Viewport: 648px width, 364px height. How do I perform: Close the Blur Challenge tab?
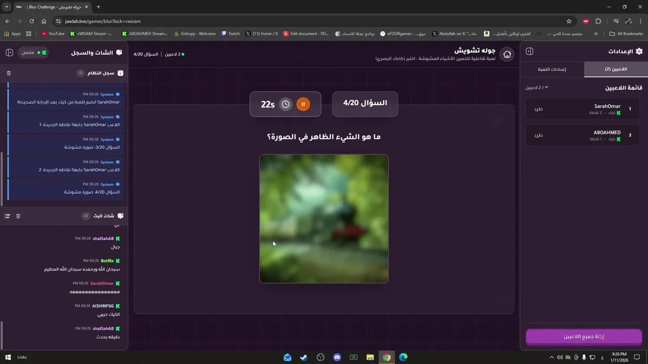(x=86, y=7)
